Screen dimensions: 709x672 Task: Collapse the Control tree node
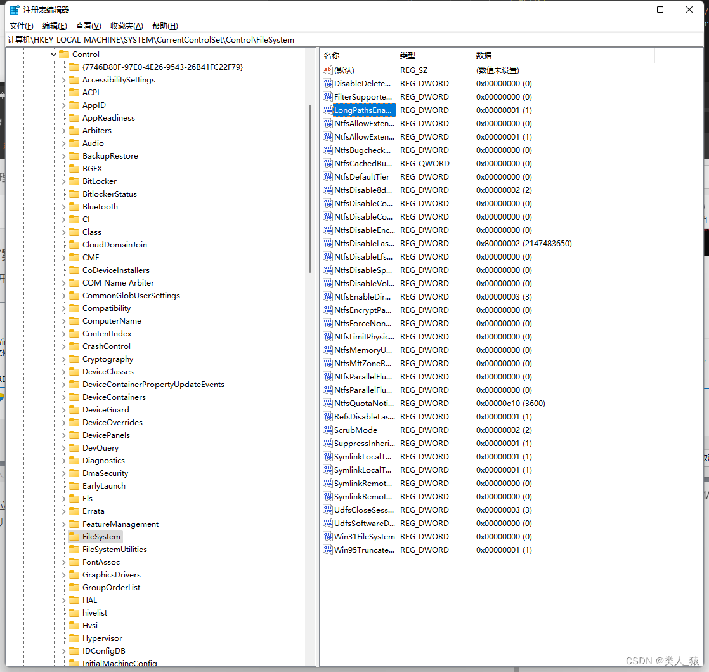53,54
